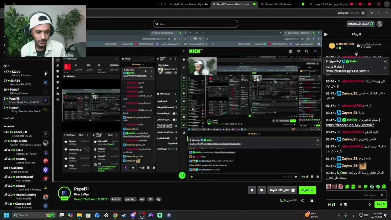Viewport: 391px width, 220px height.
Task: Switch to Pepsi7i Stream - Watch Live tab
Action: pyautogui.click(x=234, y=4)
